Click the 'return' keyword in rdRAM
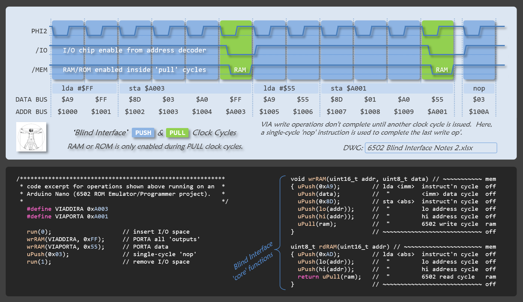Screen dimensions: 523x302 (308, 277)
